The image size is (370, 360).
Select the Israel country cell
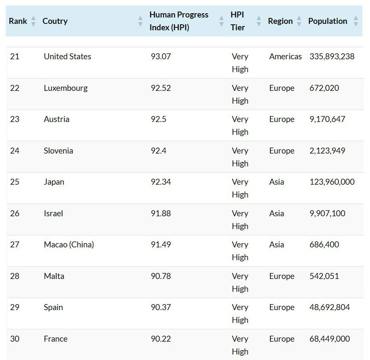pos(53,213)
